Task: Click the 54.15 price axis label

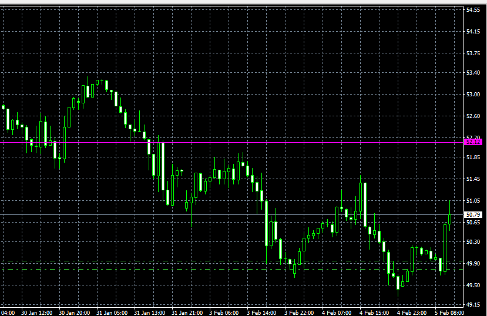Action: click(x=473, y=32)
